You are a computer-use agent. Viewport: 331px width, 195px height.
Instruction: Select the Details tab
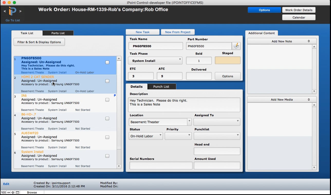(136, 86)
